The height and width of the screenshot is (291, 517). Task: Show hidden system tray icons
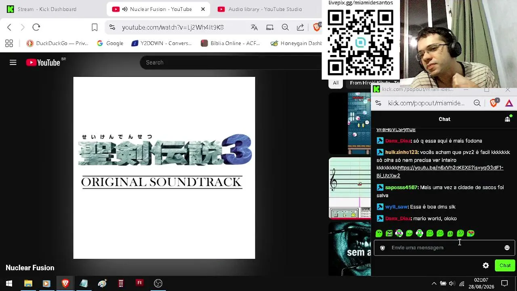point(434,284)
